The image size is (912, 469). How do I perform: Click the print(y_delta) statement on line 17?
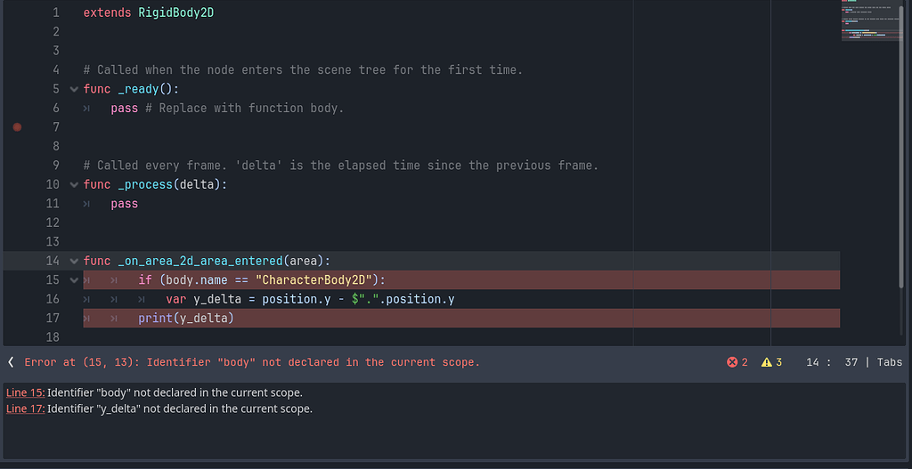coord(185,318)
